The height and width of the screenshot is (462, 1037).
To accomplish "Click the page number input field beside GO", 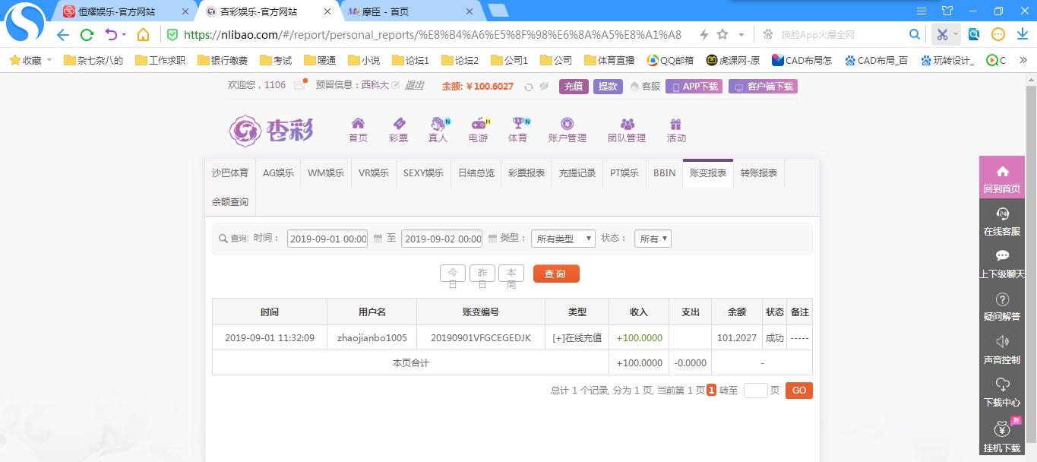I will tap(755, 391).
